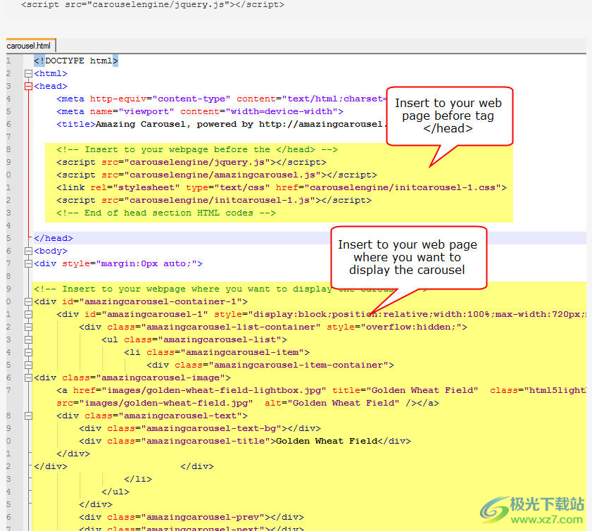Click the meta viewport line
The image size is (592, 531).
pyautogui.click(x=200, y=111)
